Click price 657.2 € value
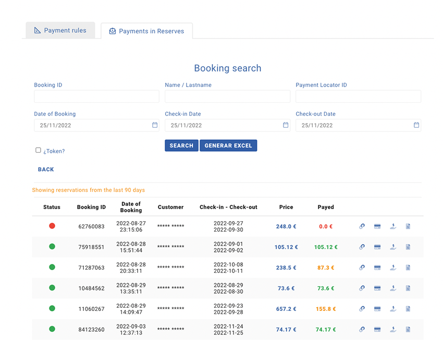 [286, 309]
